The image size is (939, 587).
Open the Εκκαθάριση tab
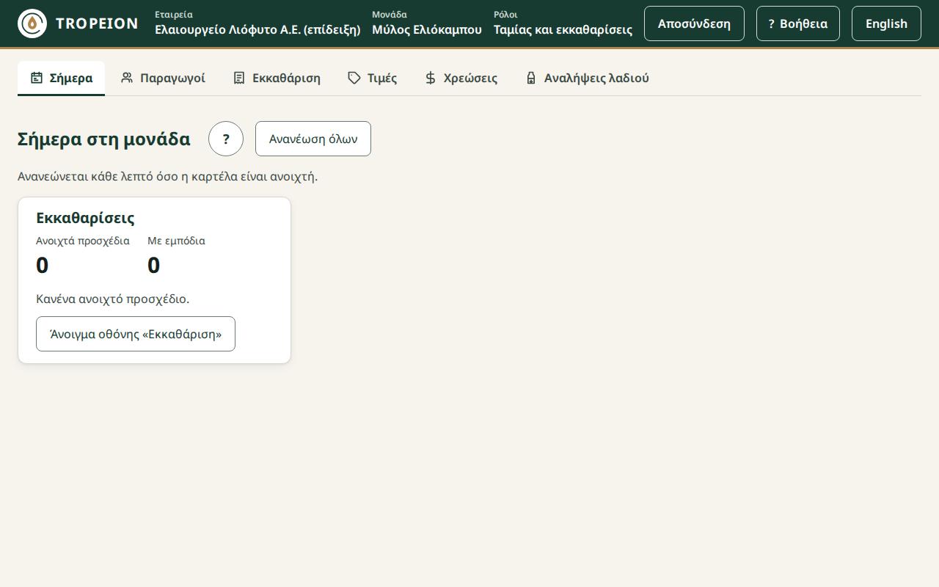277,78
